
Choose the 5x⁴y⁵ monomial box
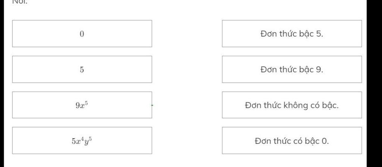pos(82,141)
